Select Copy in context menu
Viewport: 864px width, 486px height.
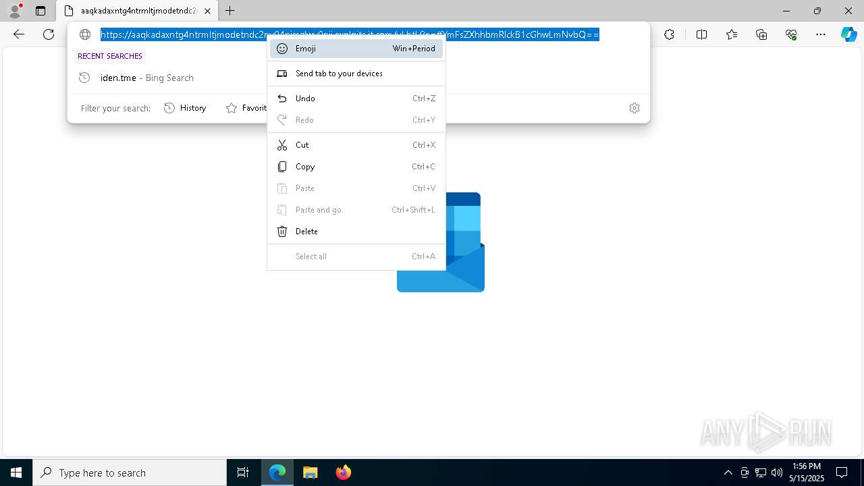[x=356, y=167]
